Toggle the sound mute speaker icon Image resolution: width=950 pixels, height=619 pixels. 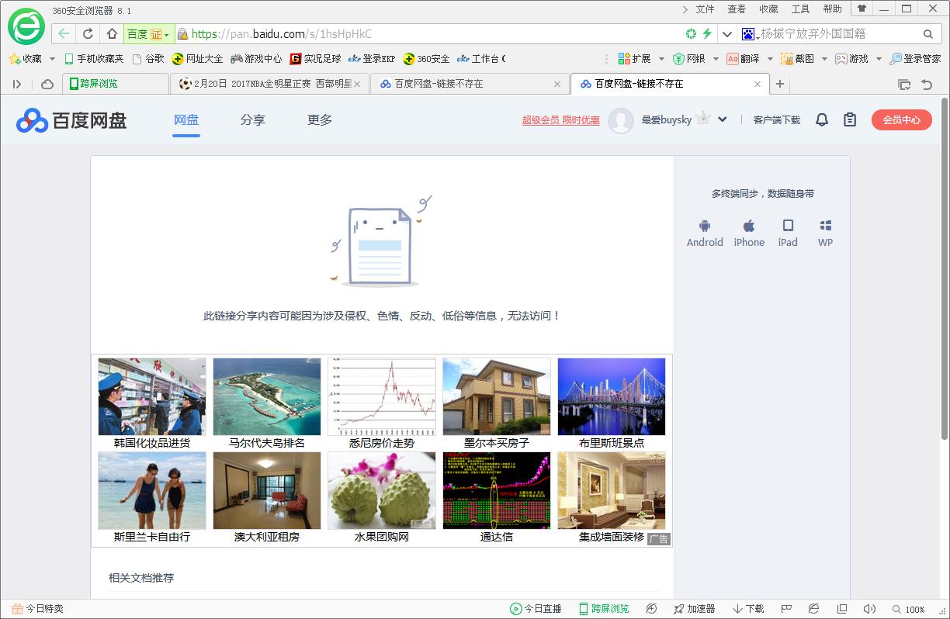(869, 609)
